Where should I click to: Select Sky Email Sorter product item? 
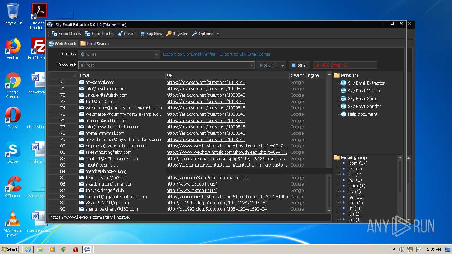[363, 99]
